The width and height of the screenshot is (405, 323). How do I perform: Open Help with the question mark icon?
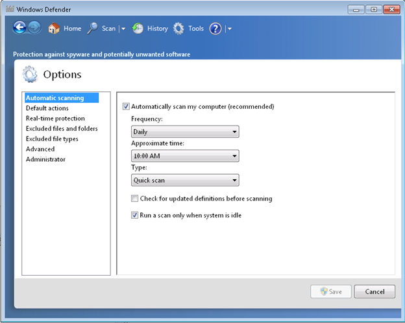[215, 28]
